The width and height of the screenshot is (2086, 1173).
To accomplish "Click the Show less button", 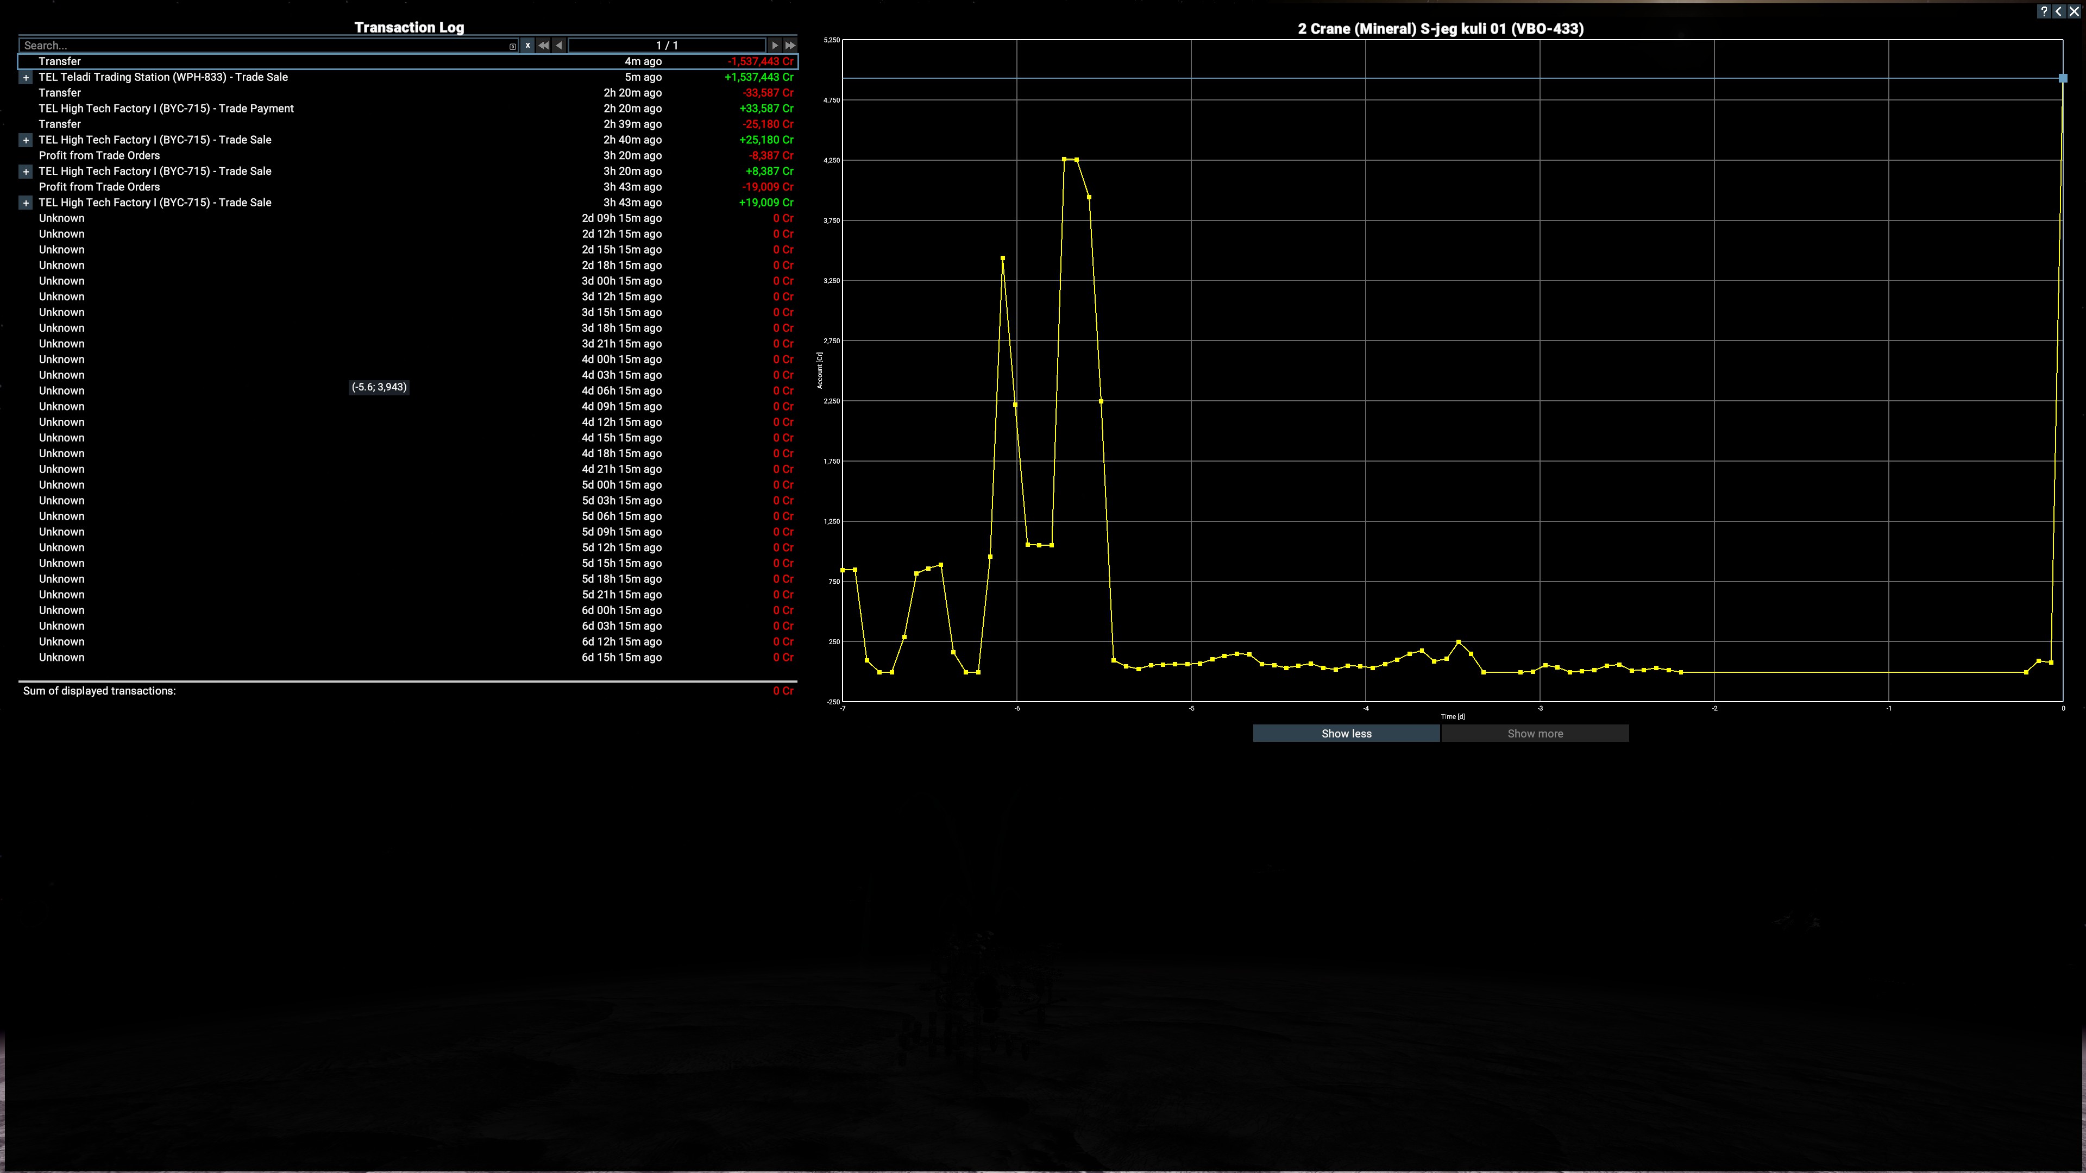I will click(1346, 734).
